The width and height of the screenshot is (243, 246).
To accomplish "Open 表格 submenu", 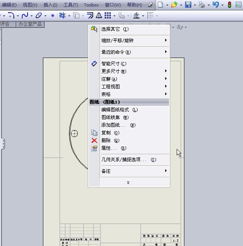I will 129,94.
